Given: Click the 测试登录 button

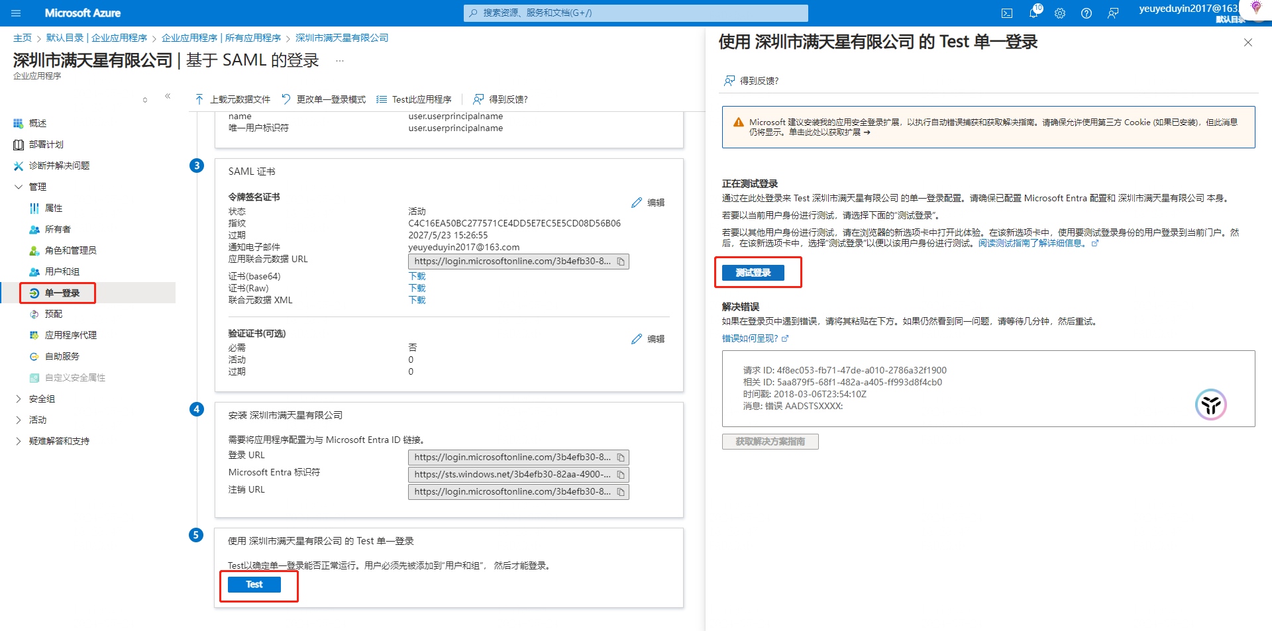Looking at the screenshot, I should 753,273.
